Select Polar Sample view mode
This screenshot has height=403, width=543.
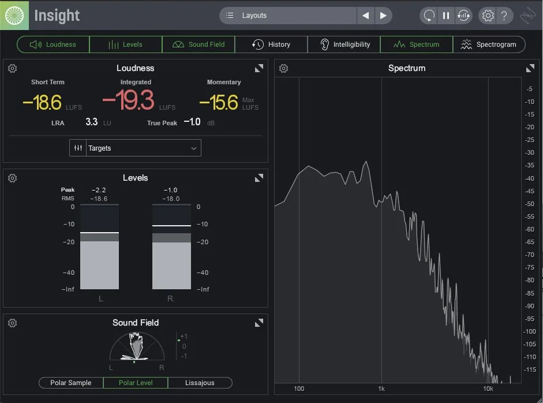click(71, 383)
